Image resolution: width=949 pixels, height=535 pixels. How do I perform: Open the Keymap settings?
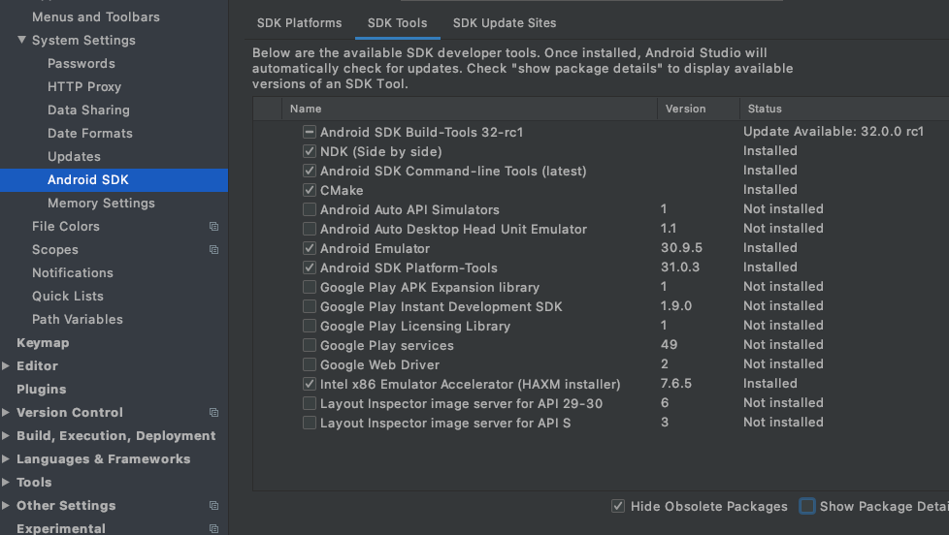43,343
